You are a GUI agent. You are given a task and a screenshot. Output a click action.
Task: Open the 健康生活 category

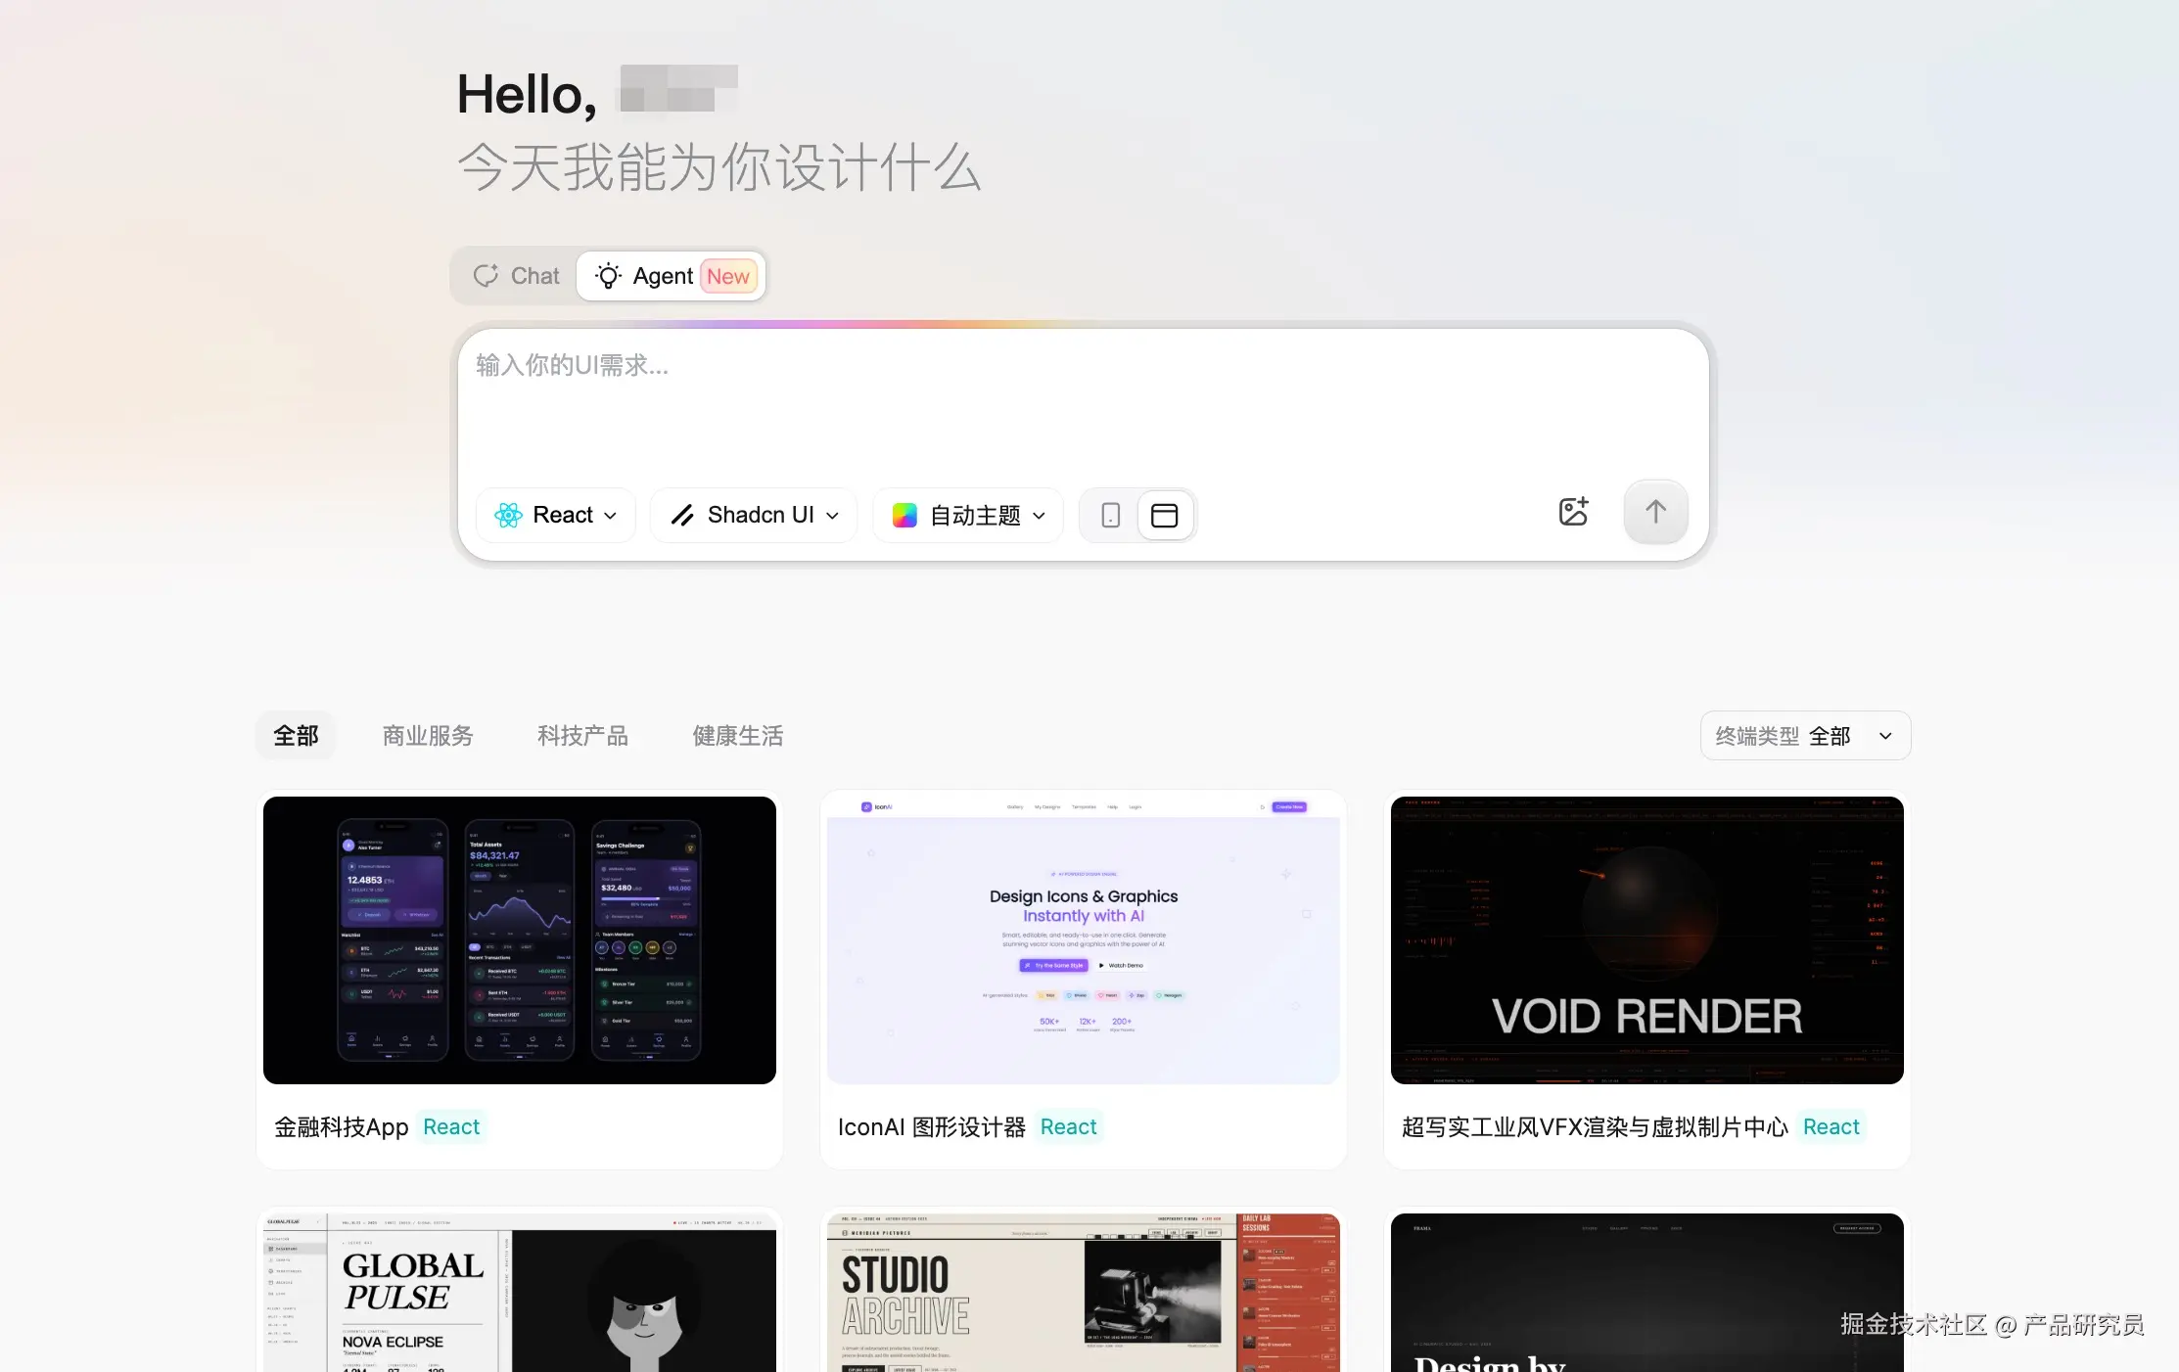pos(737,736)
